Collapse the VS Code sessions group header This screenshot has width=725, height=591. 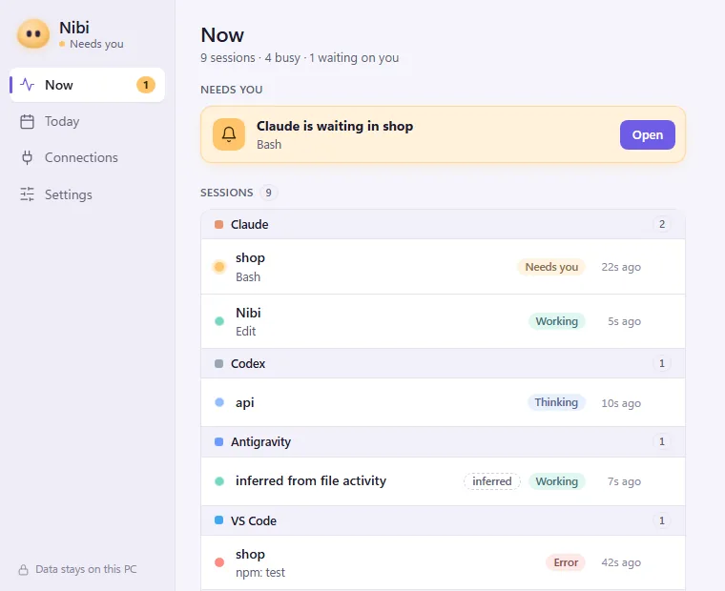[443, 520]
